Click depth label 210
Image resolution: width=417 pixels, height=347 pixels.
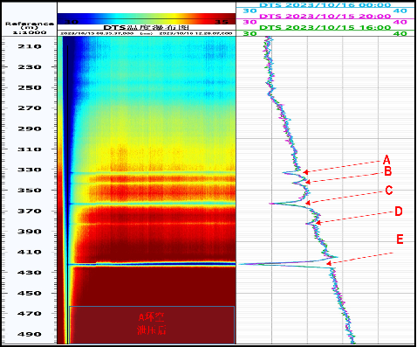point(30,46)
